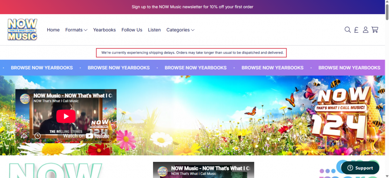Click Watch on YouTube logo
The width and height of the screenshot is (389, 178).
tap(86, 136)
